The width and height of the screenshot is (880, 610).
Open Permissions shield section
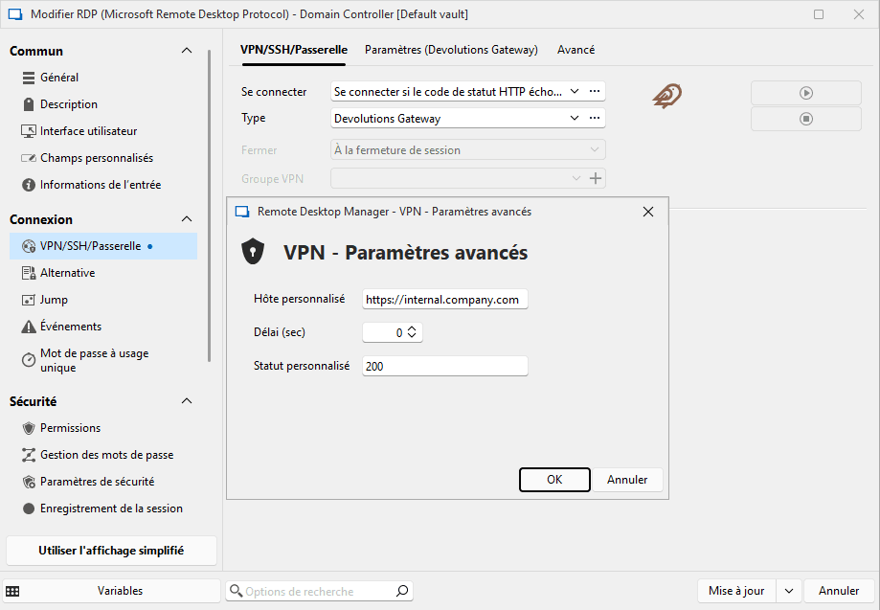point(70,428)
